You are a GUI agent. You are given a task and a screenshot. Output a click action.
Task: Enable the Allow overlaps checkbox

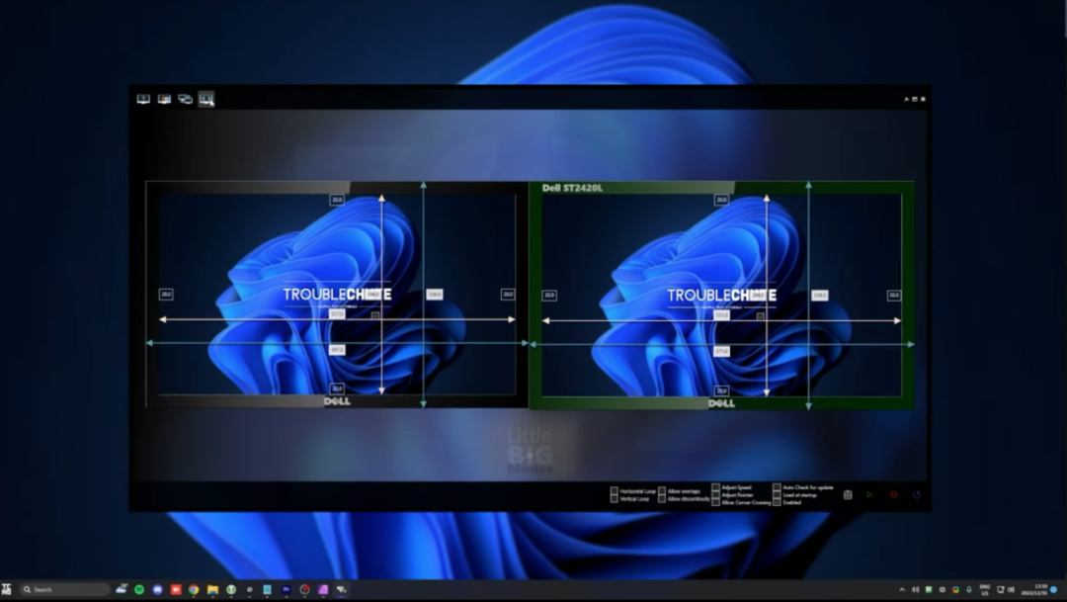coord(662,491)
